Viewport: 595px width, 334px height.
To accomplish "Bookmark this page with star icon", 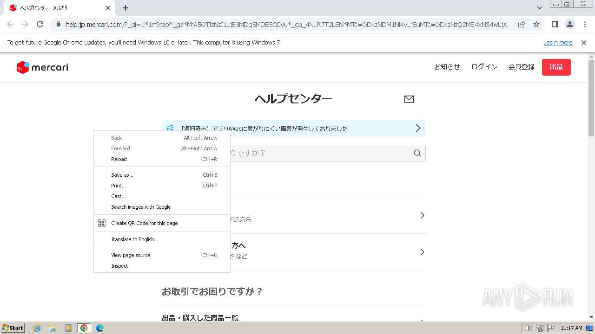I will (536, 24).
